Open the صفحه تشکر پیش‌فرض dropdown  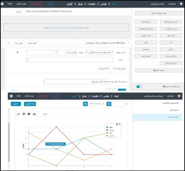tap(76, 82)
